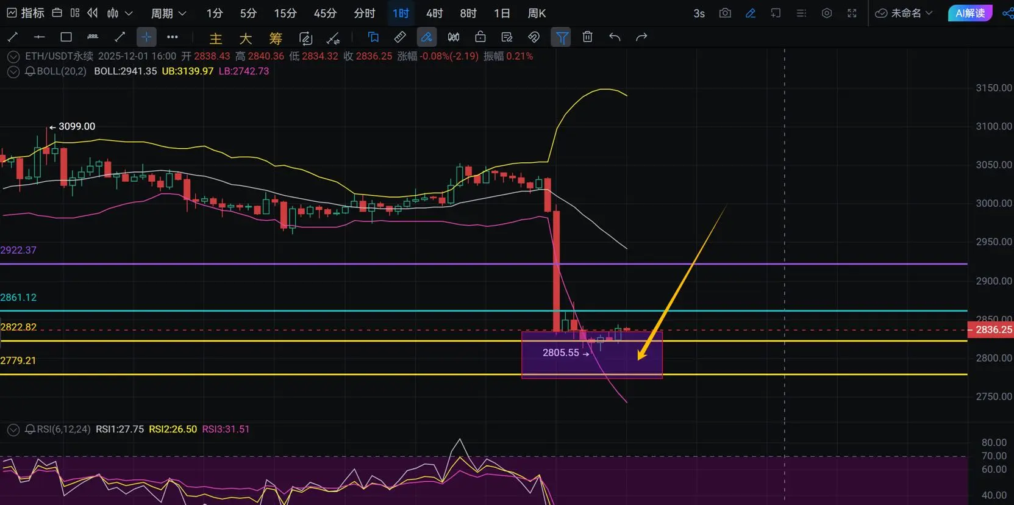Screen dimensions: 1014x505
Task: Select the price range measure tool
Action: tap(93, 37)
